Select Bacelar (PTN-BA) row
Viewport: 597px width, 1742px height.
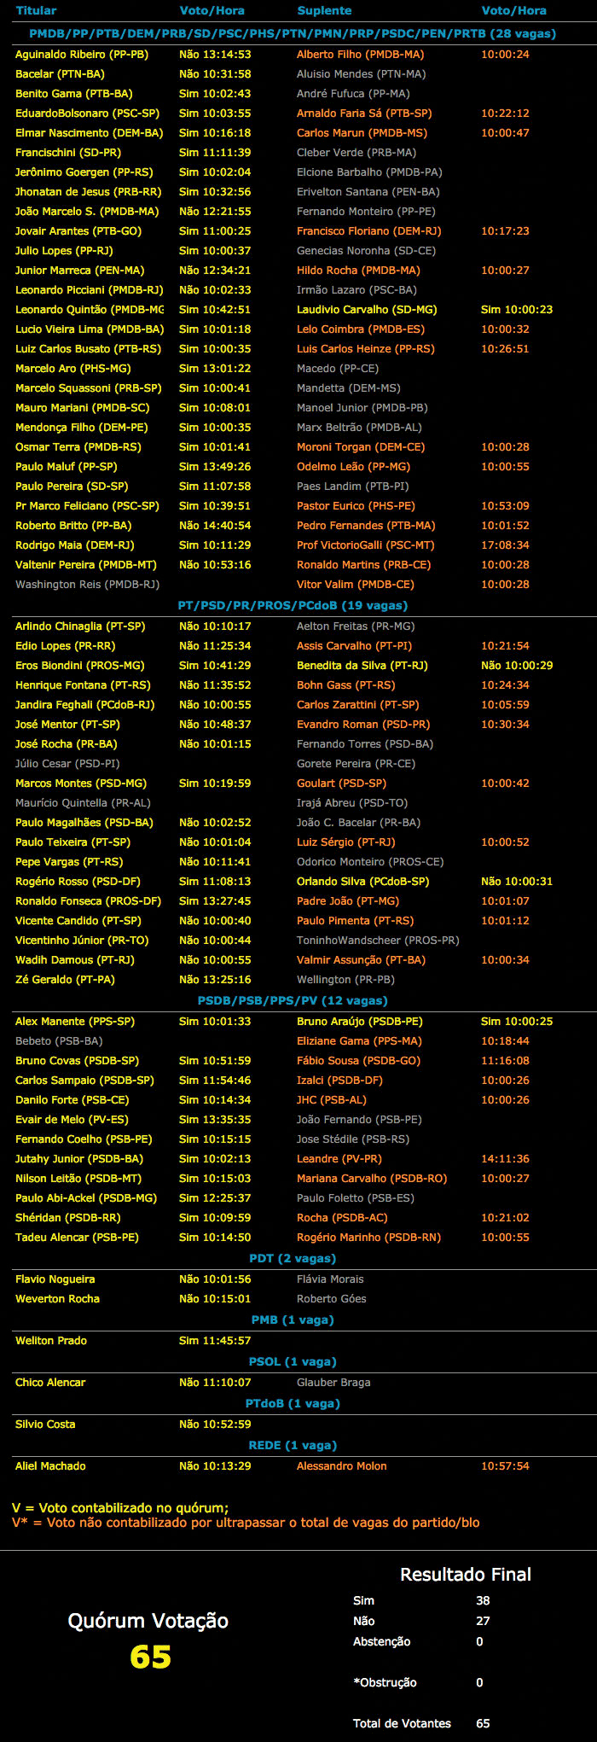[x=298, y=74]
